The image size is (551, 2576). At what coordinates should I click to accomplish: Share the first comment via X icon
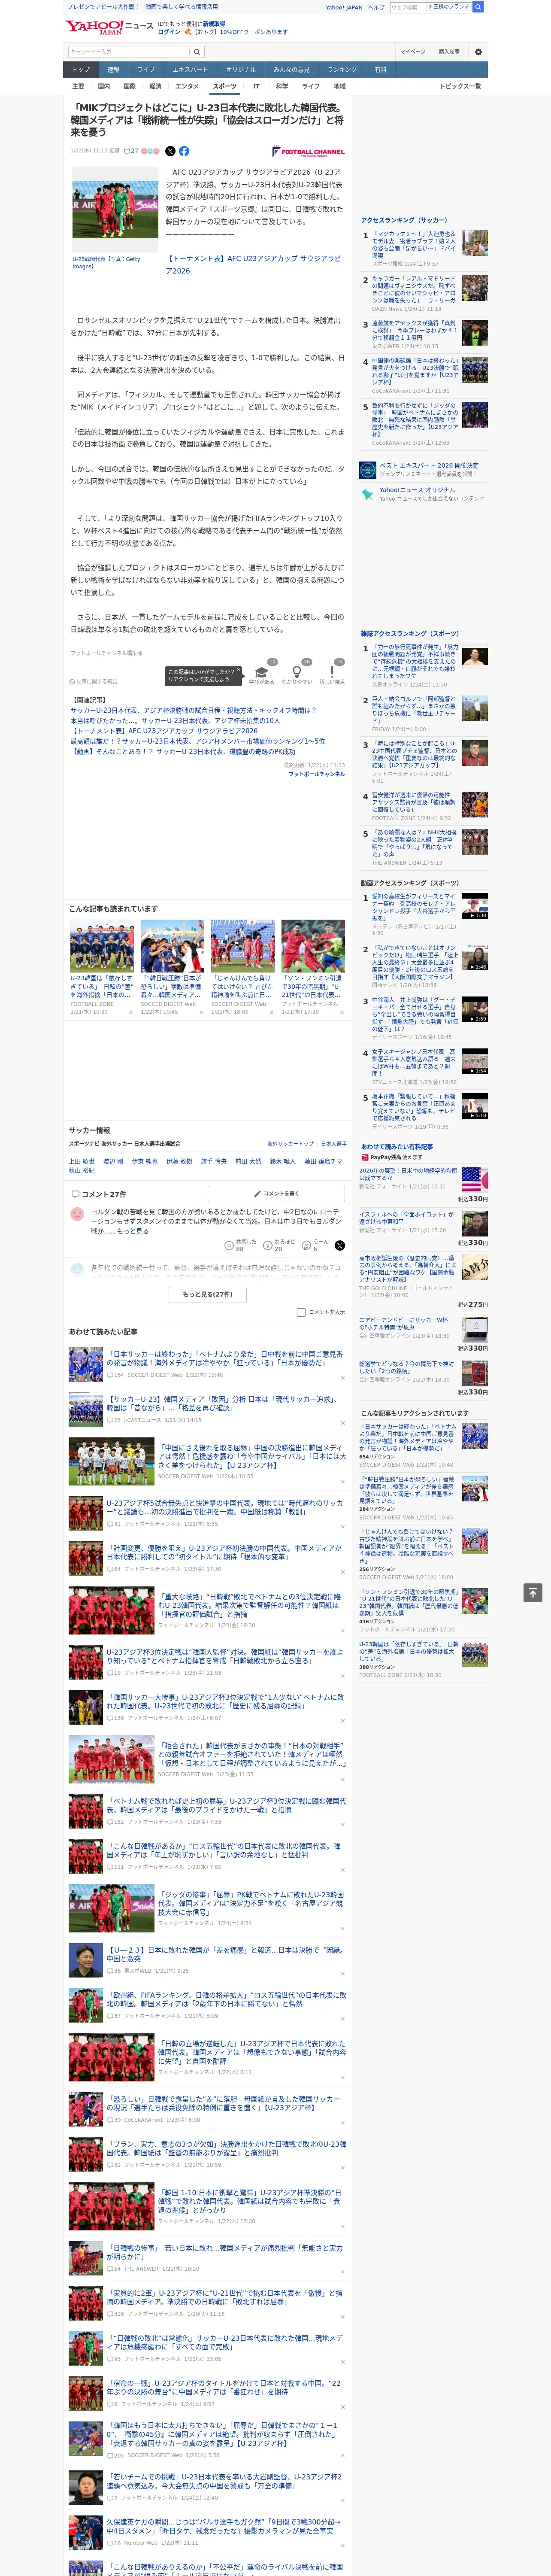pyautogui.click(x=339, y=1245)
